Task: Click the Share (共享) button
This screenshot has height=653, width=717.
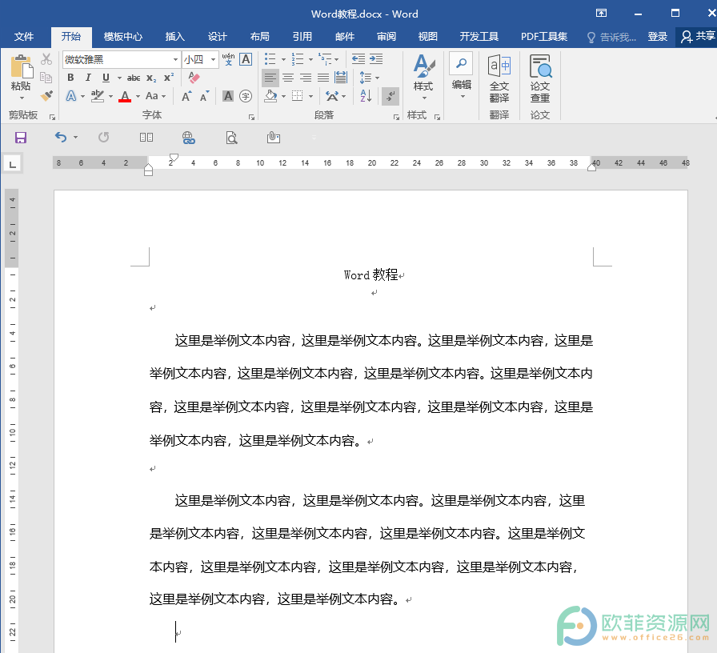Action: [x=697, y=37]
